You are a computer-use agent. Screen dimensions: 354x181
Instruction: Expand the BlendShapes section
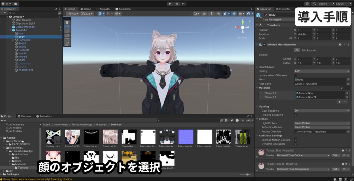[257, 67]
